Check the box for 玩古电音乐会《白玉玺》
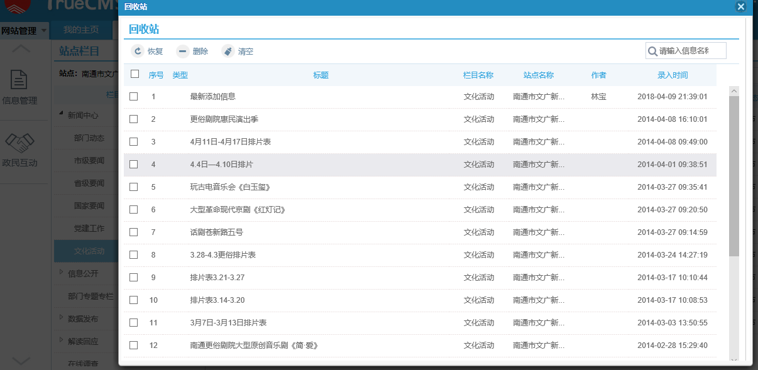 tap(133, 187)
